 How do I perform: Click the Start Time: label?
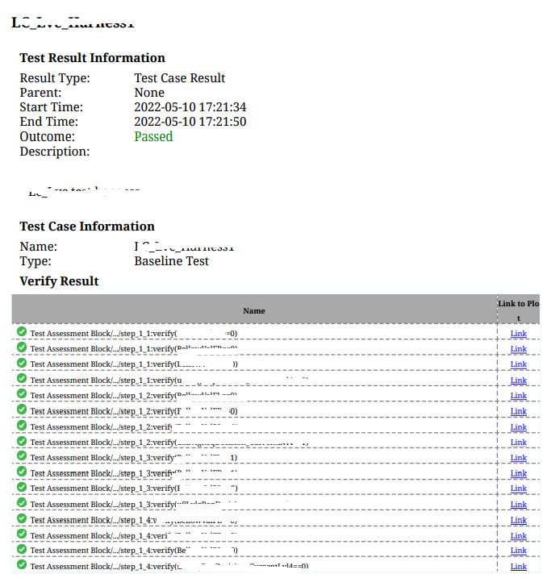(x=52, y=107)
